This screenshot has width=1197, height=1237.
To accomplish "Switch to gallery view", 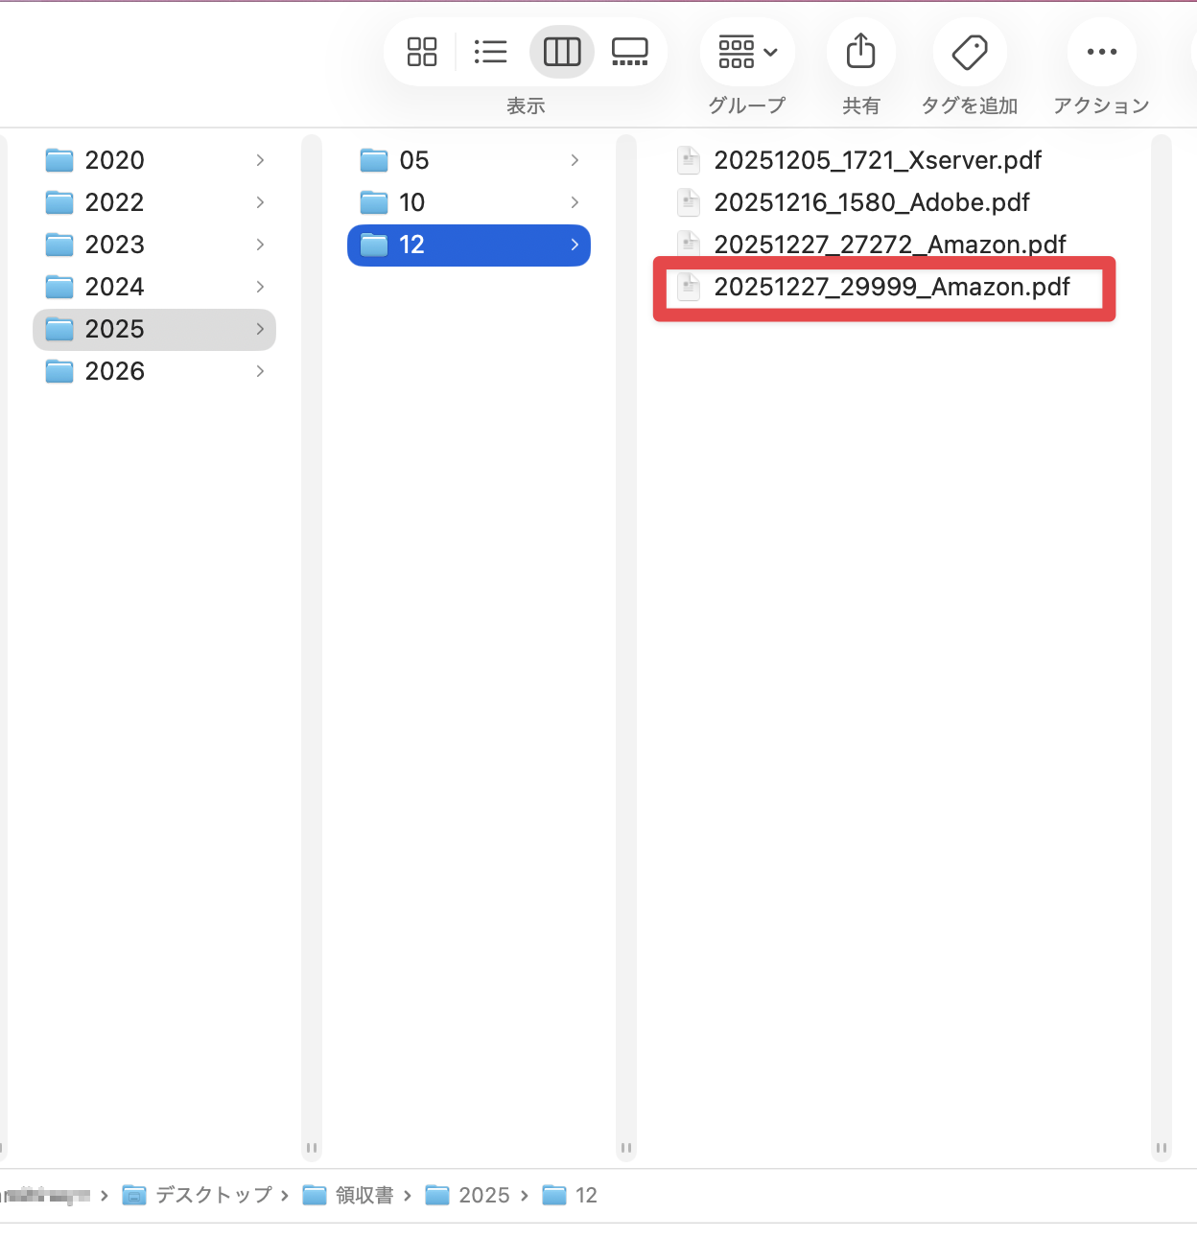I will pyautogui.click(x=630, y=52).
